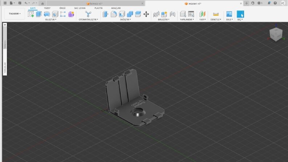
Task: Close the İsimsiz v1 tab
Action: [x=142, y=4]
